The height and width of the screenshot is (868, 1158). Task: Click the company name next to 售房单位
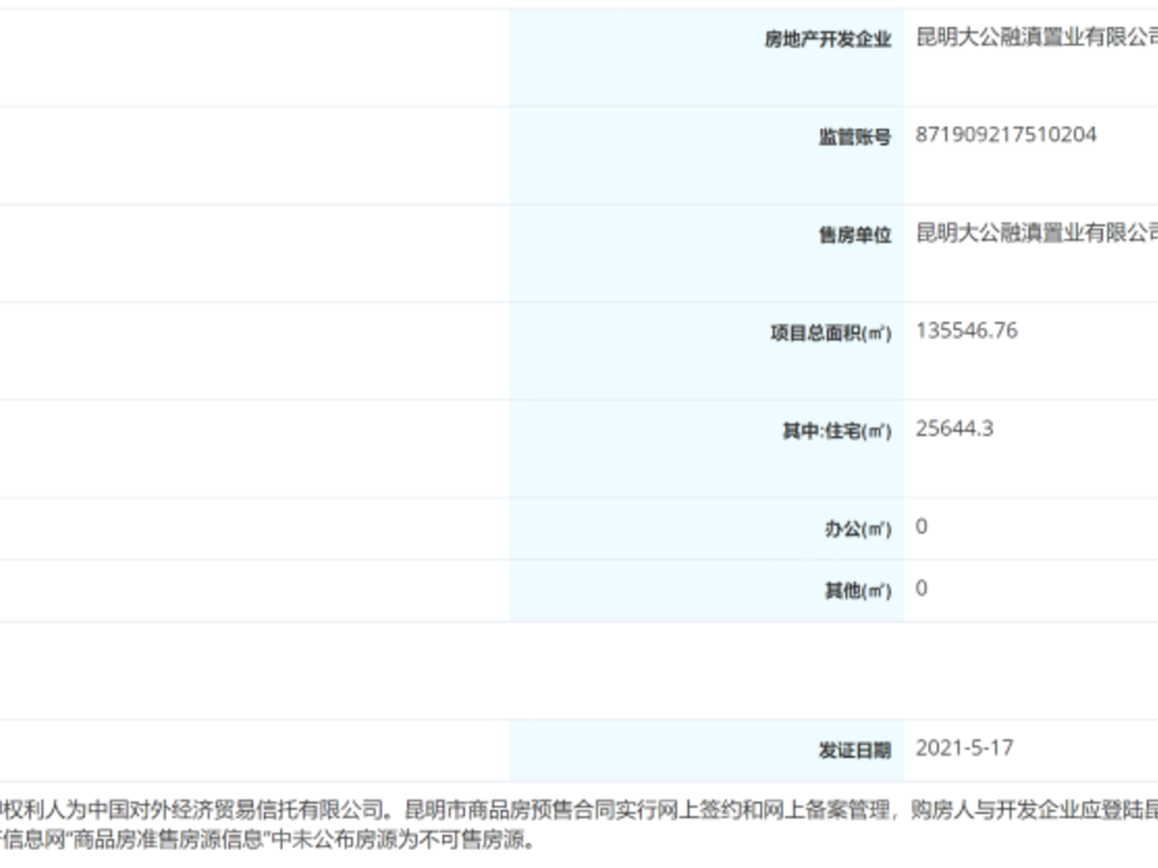pyautogui.click(x=1036, y=233)
